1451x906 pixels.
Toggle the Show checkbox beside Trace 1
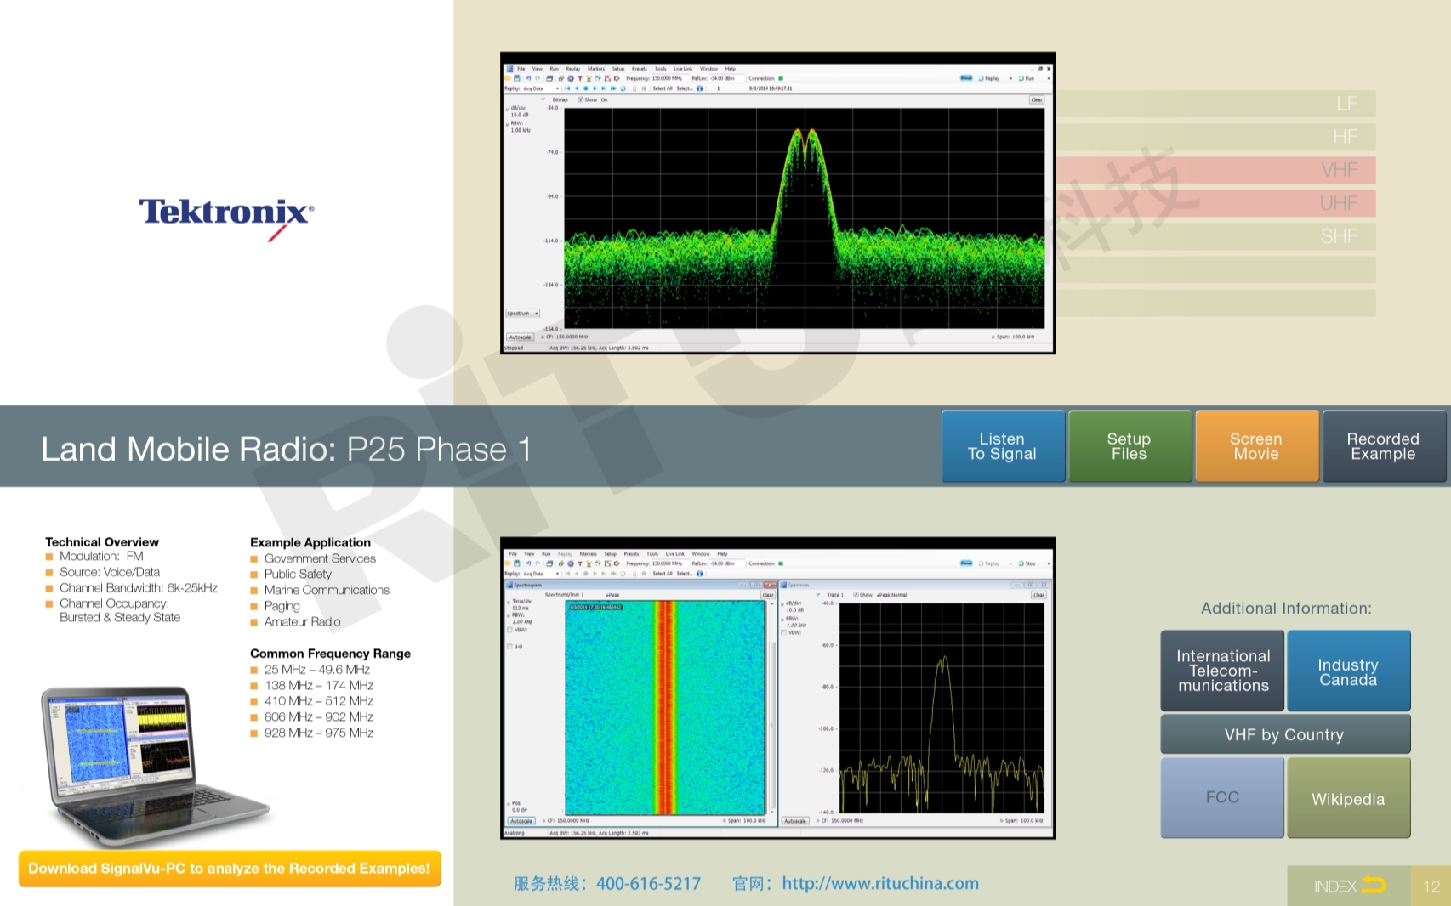[856, 595]
